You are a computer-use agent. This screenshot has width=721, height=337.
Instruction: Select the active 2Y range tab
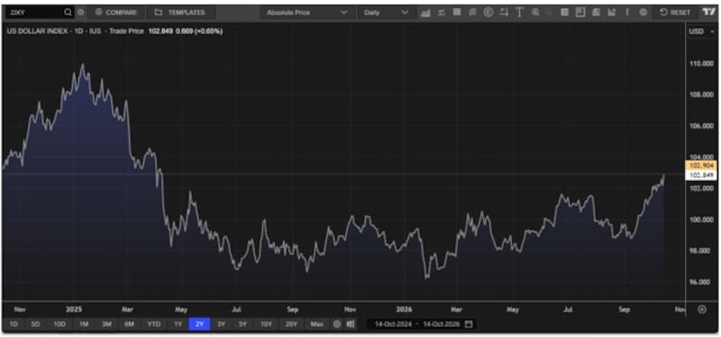coord(199,324)
